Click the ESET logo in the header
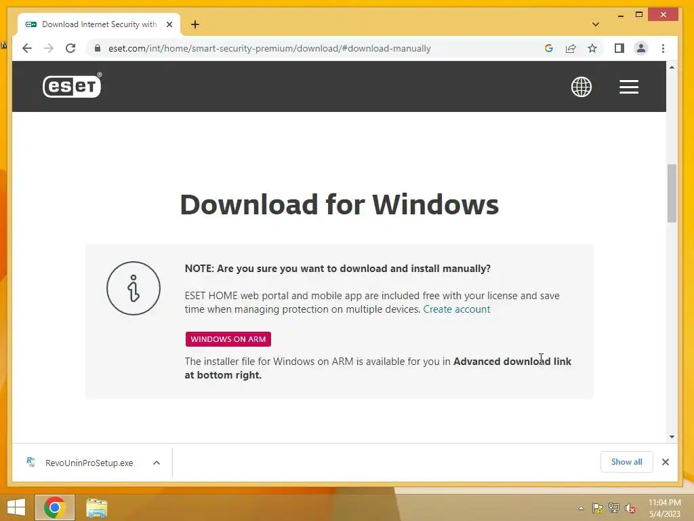 click(x=72, y=85)
